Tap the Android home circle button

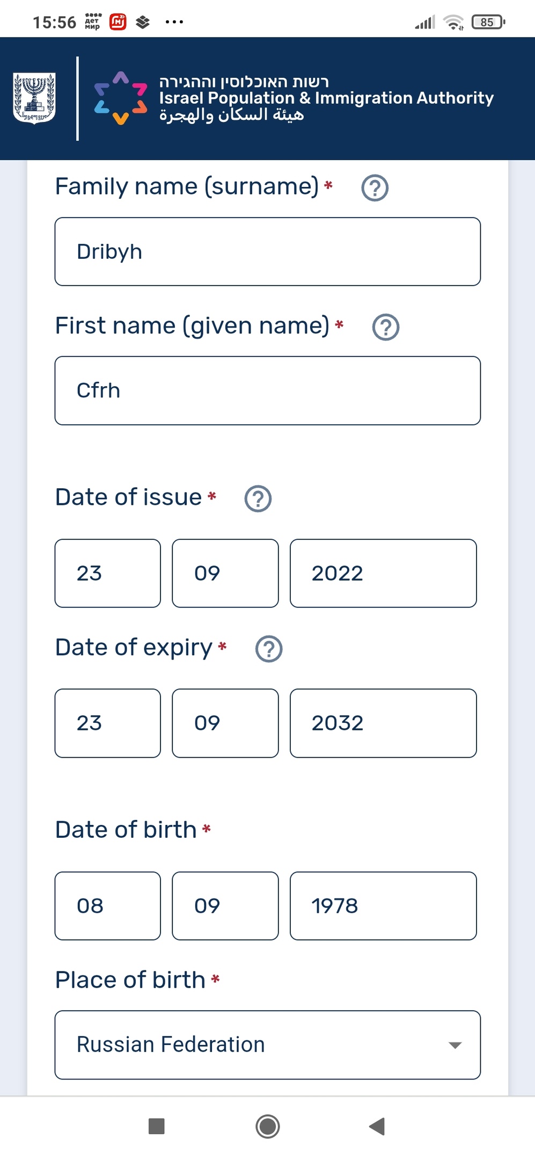[x=268, y=1126]
